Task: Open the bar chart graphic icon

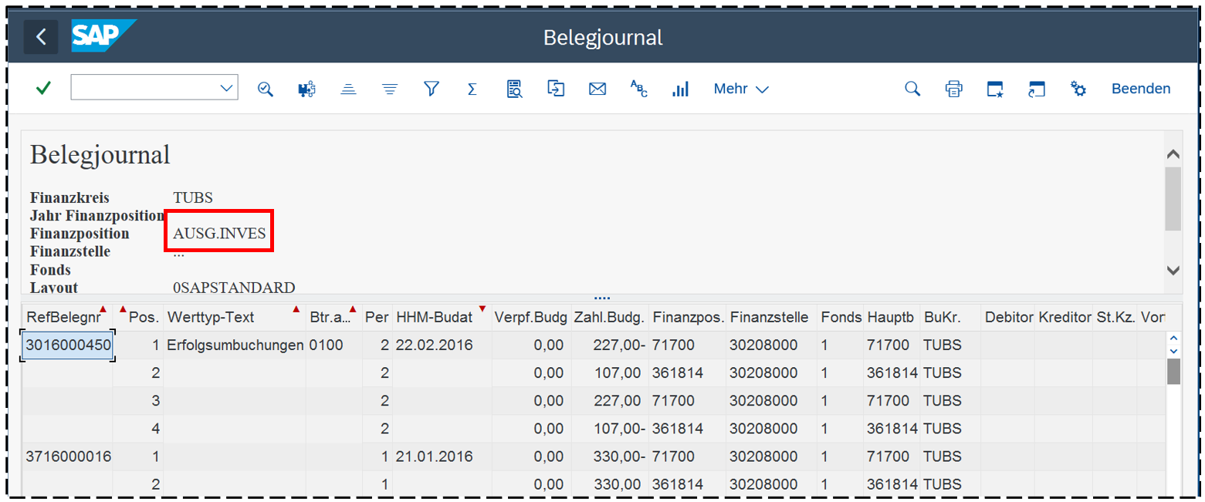Action: tap(680, 89)
